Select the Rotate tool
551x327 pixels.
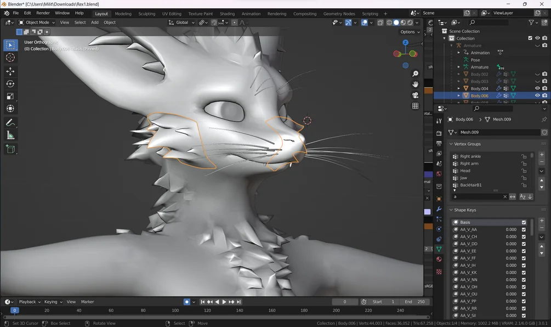pyautogui.click(x=10, y=84)
